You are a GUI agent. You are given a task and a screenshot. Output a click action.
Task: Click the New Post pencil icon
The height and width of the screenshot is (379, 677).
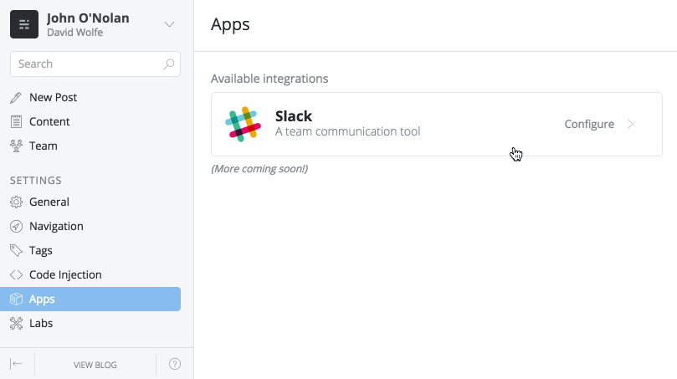click(16, 98)
